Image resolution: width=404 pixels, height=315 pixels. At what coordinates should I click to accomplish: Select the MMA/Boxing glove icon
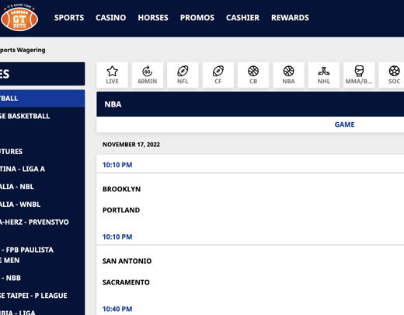[359, 75]
